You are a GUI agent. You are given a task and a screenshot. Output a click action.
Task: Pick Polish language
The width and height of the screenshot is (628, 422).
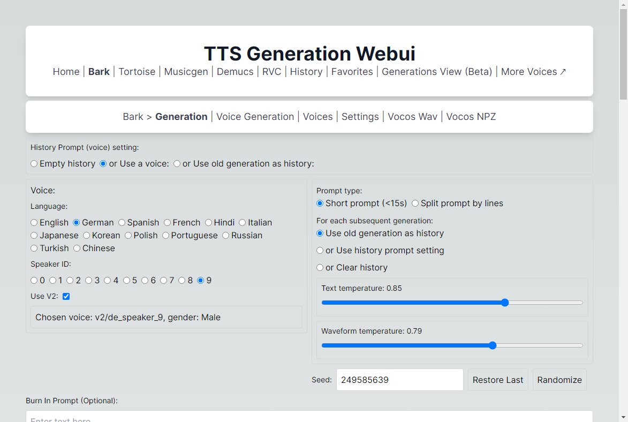click(128, 235)
